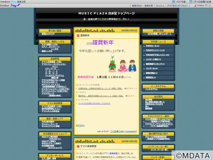Click 音楽(総合) - 音楽全般 header link

click(x=142, y=6)
